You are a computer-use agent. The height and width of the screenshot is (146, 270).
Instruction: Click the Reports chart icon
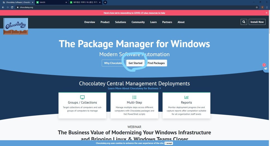point(186,97)
